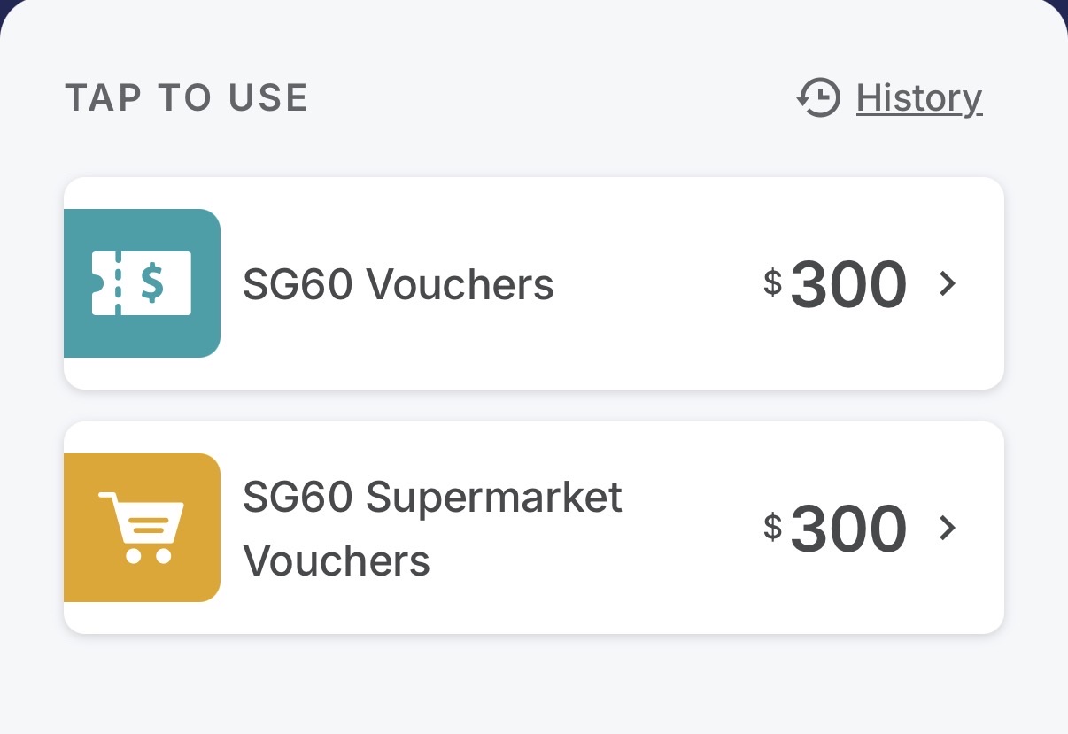Select the SG60 Supermarket label text
This screenshot has width=1068, height=734.
point(432,497)
